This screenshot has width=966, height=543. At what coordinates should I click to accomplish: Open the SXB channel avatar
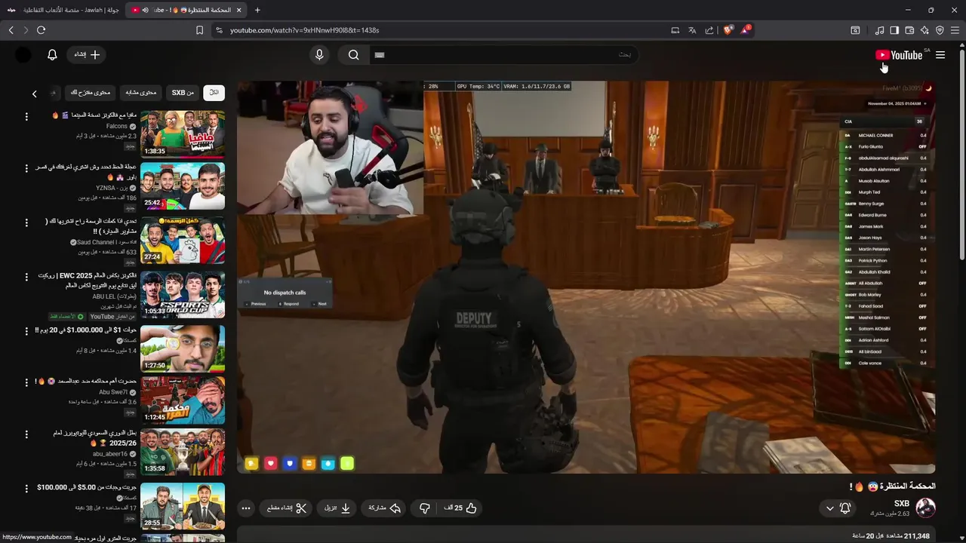coord(926,508)
